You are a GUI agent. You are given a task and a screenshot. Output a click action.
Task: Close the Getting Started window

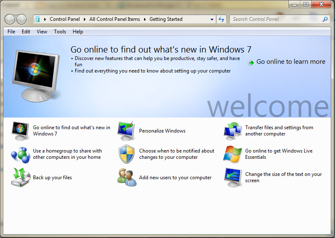click(x=321, y=4)
